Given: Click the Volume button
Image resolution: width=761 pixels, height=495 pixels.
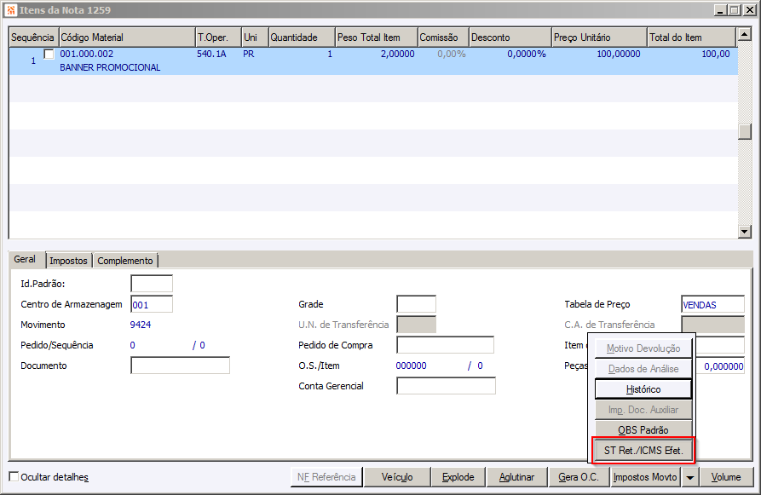Looking at the screenshot, I should 726,477.
